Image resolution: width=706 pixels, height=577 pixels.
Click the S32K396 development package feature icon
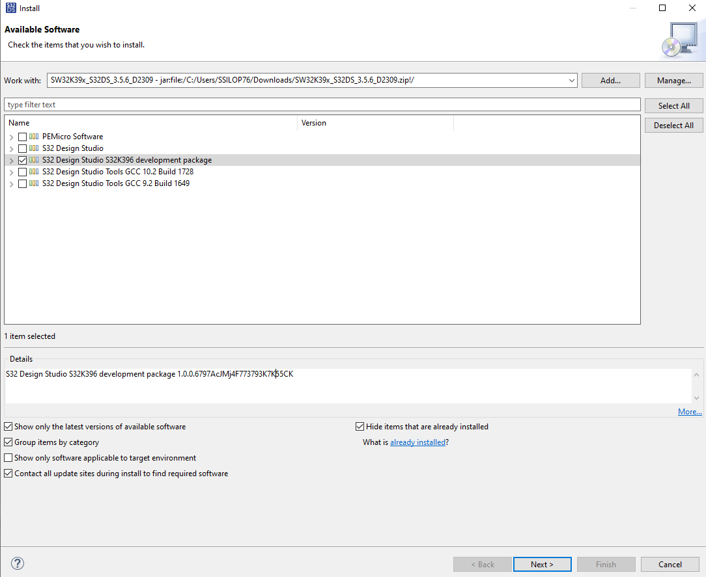[33, 159]
